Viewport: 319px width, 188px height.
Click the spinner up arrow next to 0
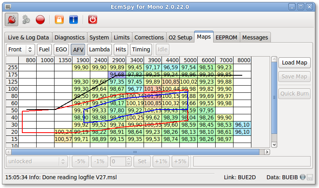(x=128, y=159)
